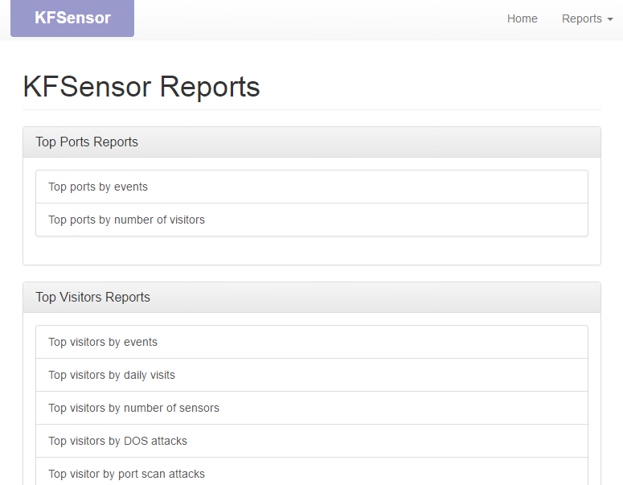The width and height of the screenshot is (623, 485).
Task: Open the Reports navigation menu
Action: (x=588, y=18)
